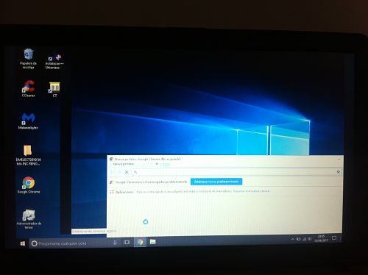Select the Malwarebytes desktop shortcut

tap(28, 121)
